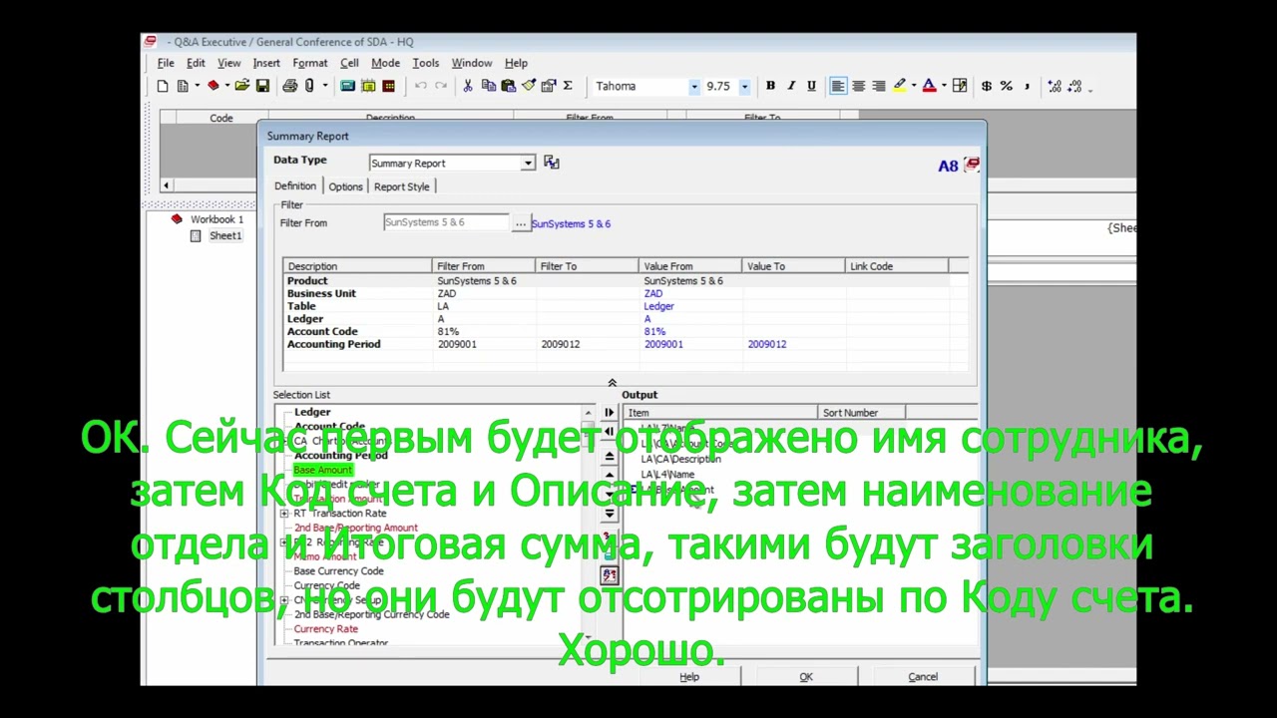Increase decimal places icon
Viewport: 1277px width, 718px height.
coord(1054,87)
